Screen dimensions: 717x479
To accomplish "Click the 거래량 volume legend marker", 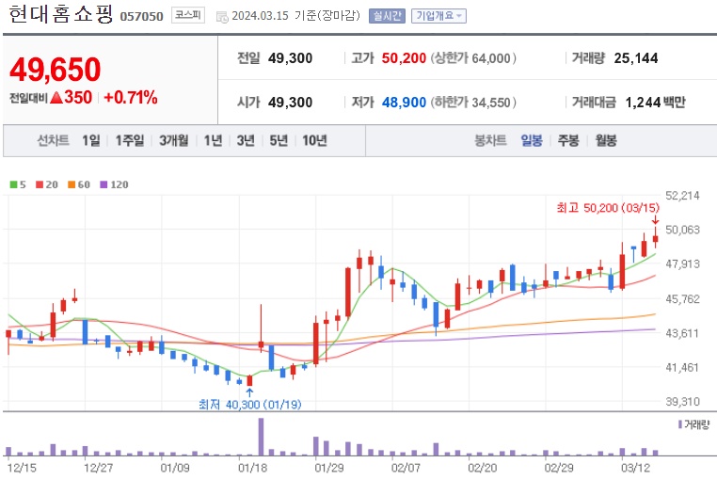I will coord(680,424).
